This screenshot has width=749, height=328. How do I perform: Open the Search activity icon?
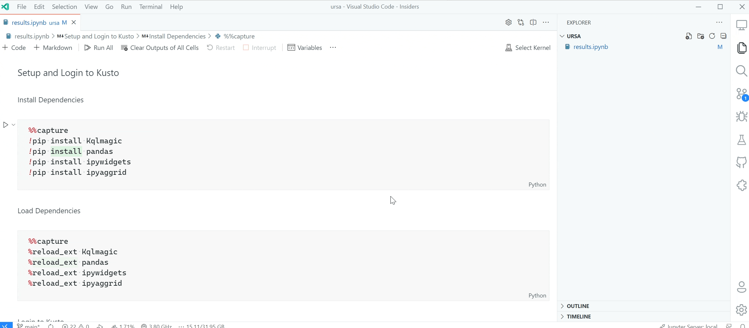point(741,71)
